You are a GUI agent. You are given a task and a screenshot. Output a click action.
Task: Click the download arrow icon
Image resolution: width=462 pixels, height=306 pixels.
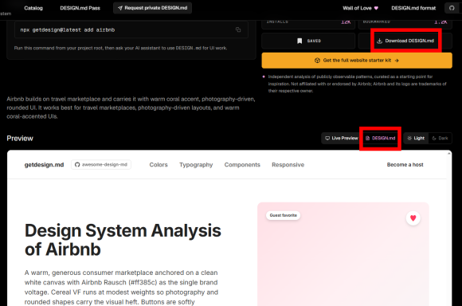(x=379, y=41)
